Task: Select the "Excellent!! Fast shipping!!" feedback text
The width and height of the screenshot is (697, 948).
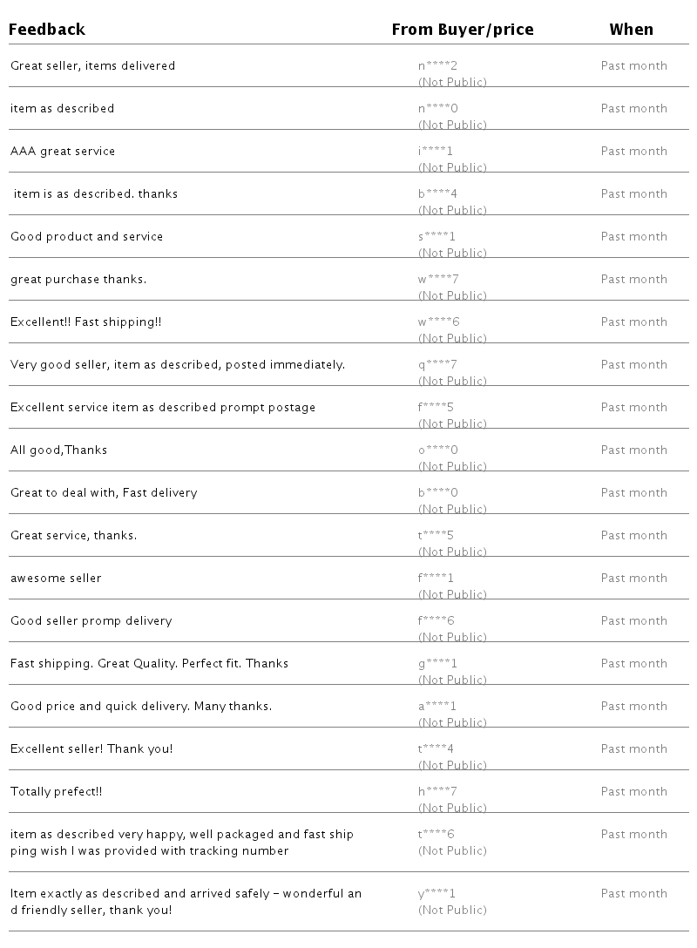Action: [x=86, y=322]
